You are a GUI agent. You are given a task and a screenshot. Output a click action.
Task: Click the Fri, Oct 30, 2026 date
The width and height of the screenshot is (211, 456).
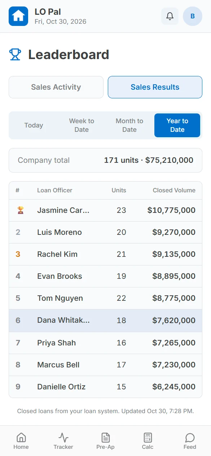[x=61, y=22]
